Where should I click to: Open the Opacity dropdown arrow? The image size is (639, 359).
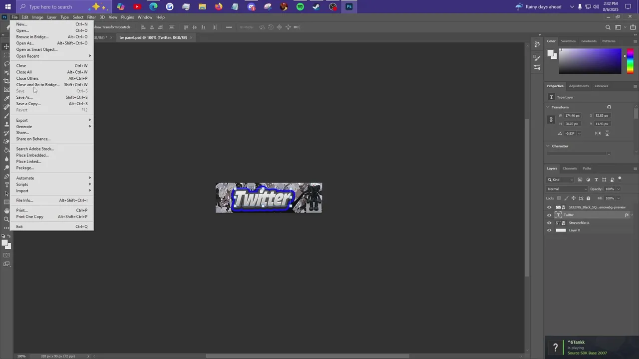[618, 189]
